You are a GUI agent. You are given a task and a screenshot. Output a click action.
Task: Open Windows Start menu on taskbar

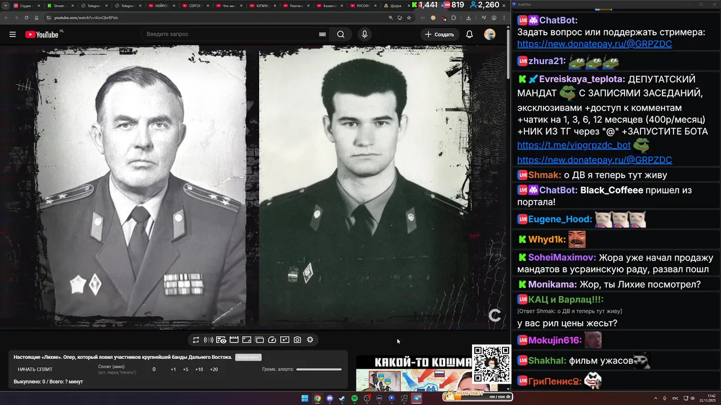[x=305, y=398]
